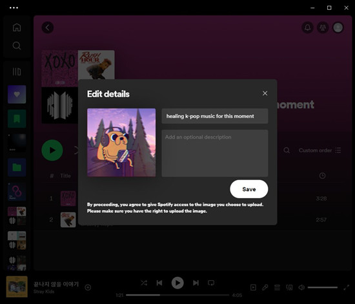Image resolution: width=355 pixels, height=304 pixels.
Task: Search within the playlist
Action: pyautogui.click(x=287, y=150)
